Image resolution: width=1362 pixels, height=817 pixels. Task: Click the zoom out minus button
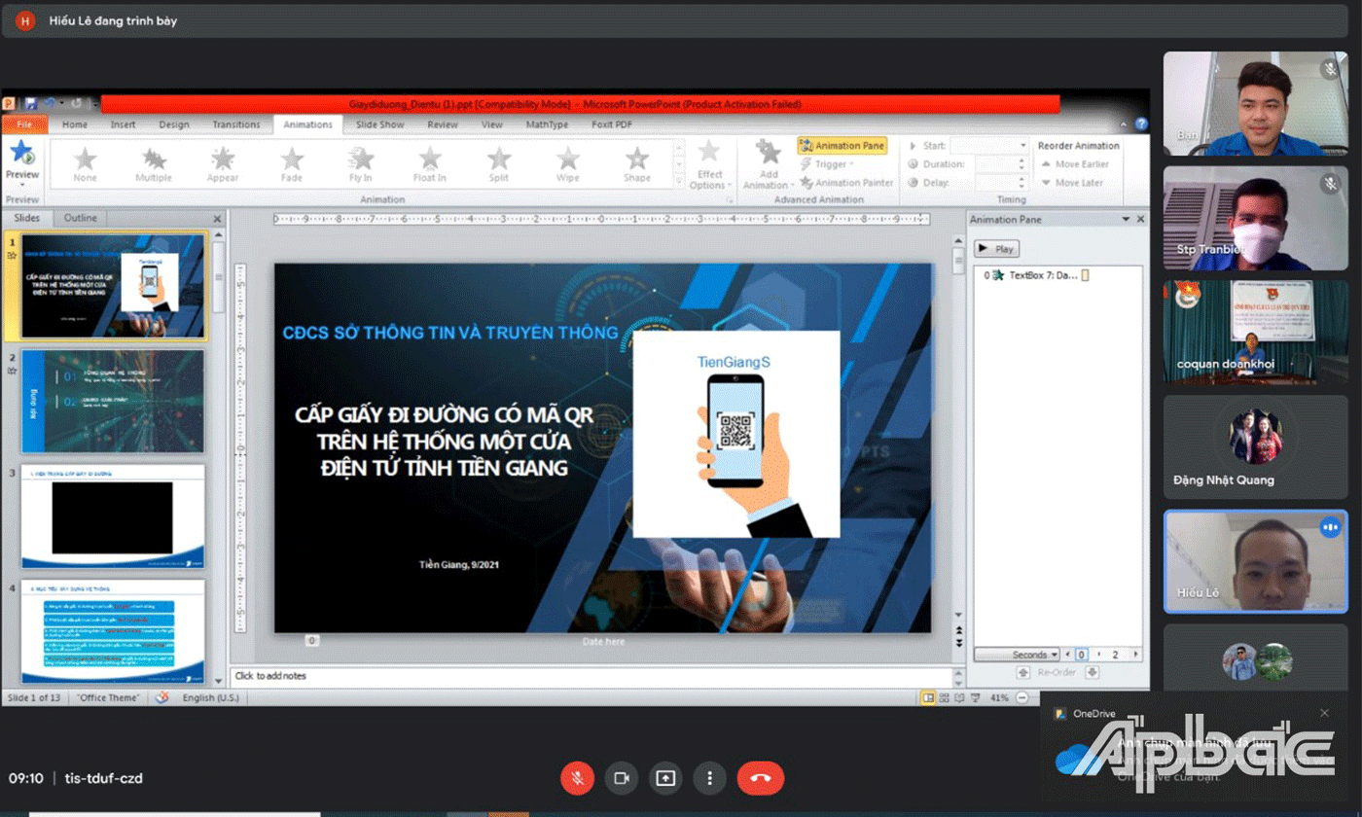point(1021,697)
